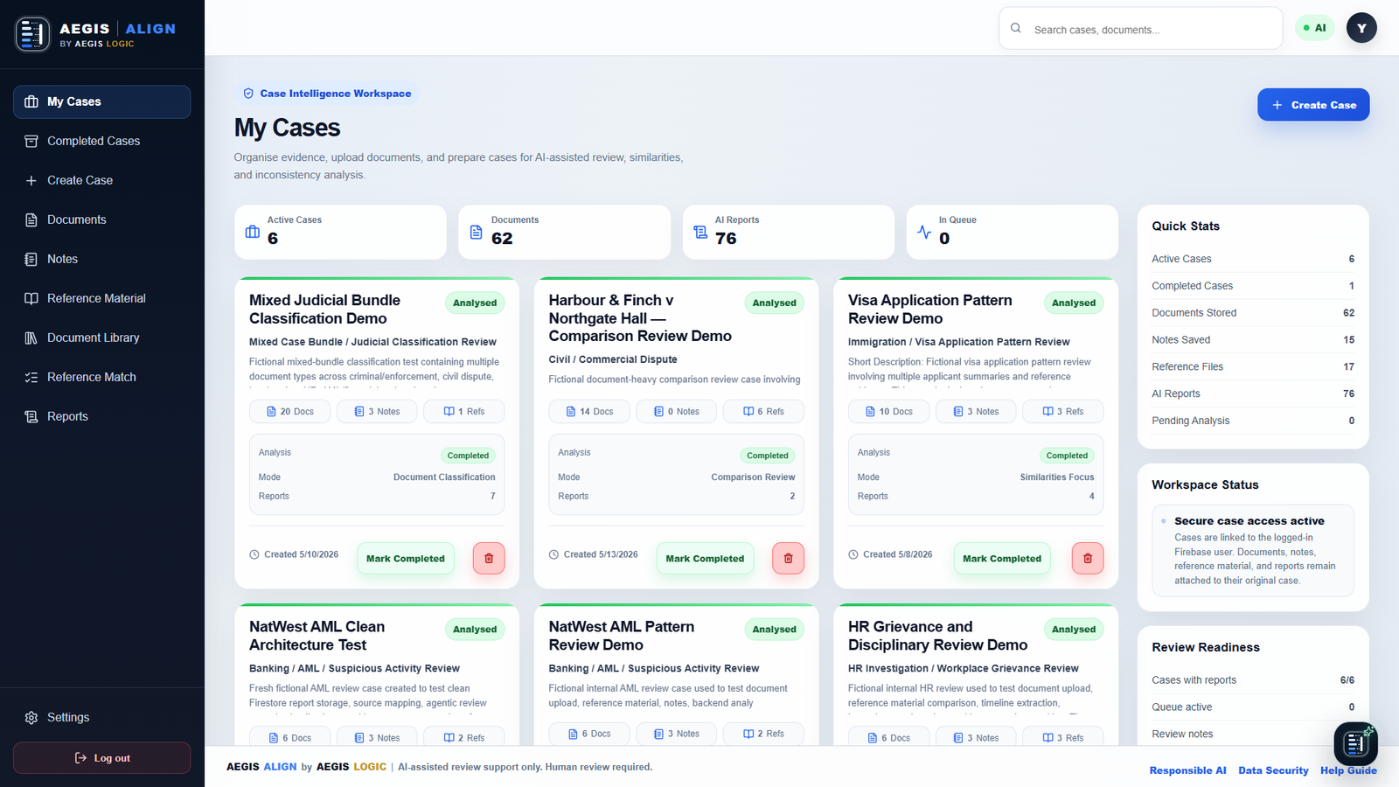Viewport: 1399px width, 787px height.
Task: Open HR Grievance and Disciplinary Review title
Action: pyautogui.click(x=937, y=636)
